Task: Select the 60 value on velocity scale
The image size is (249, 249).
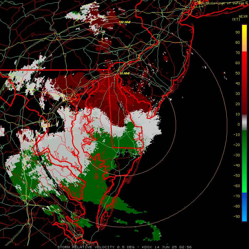Action: tap(238, 63)
